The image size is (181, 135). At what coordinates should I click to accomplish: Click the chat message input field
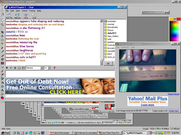click(60, 74)
